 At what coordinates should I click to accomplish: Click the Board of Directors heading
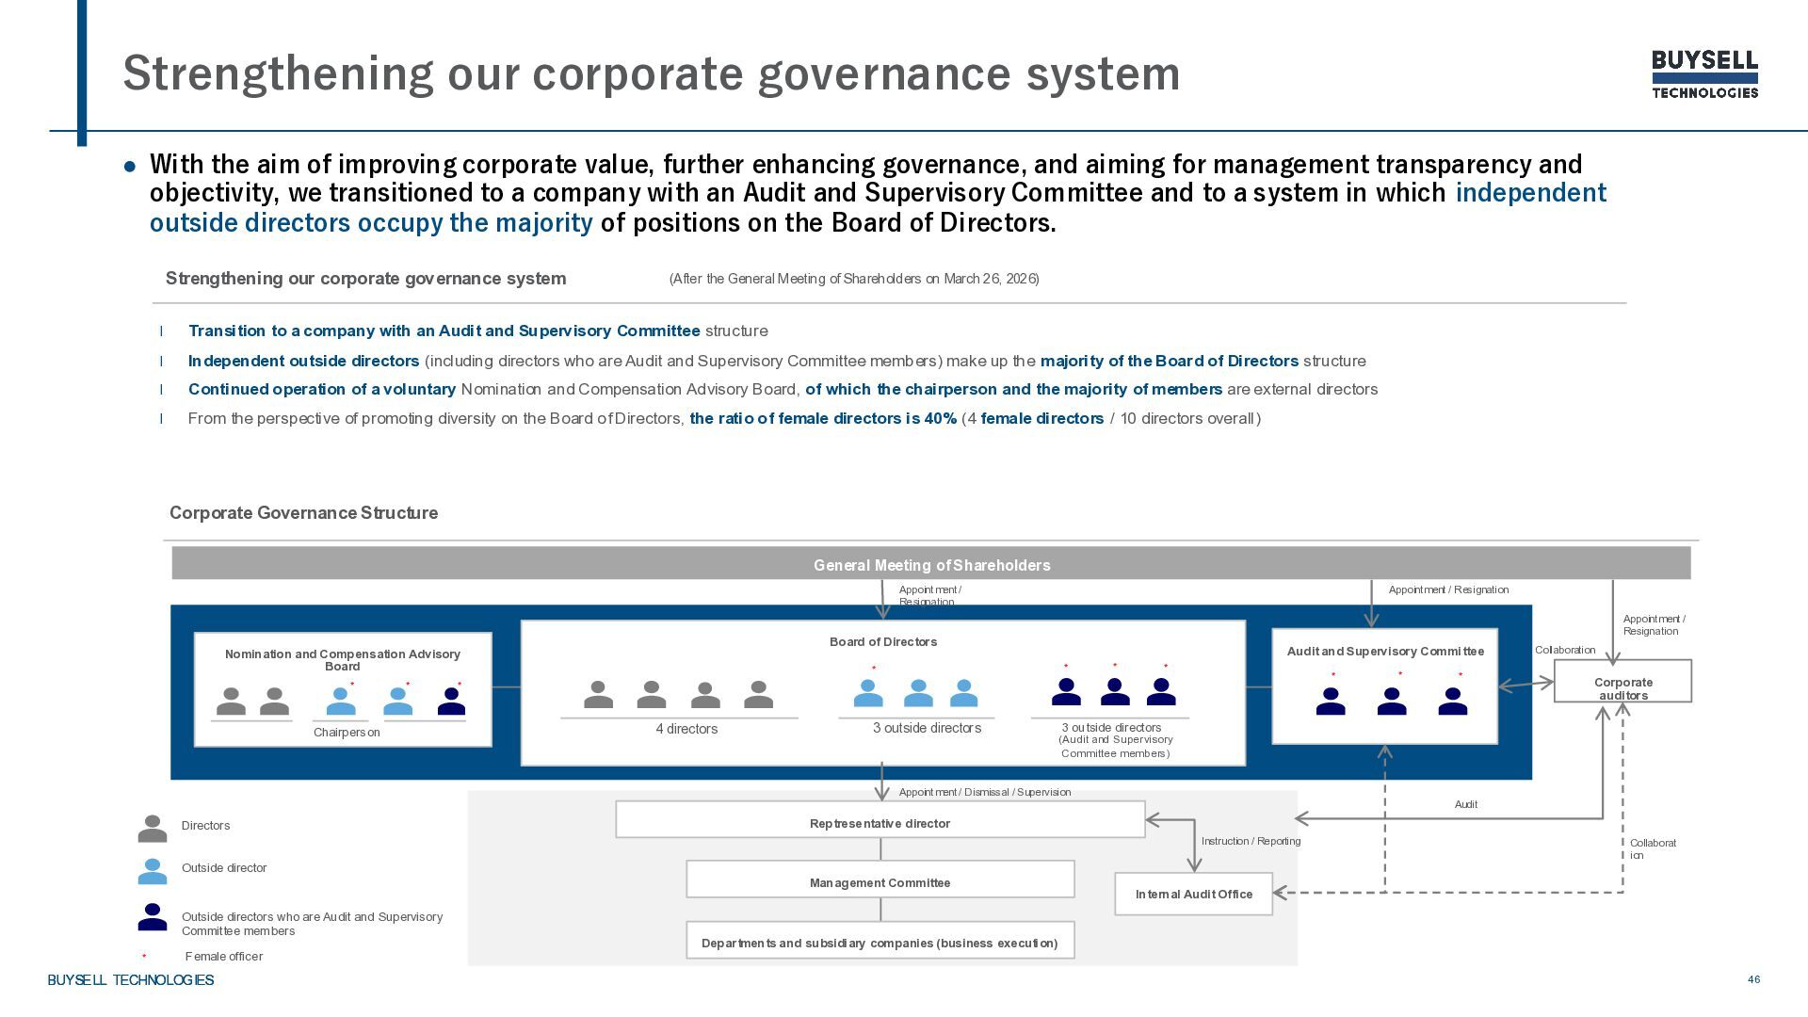coord(882,641)
